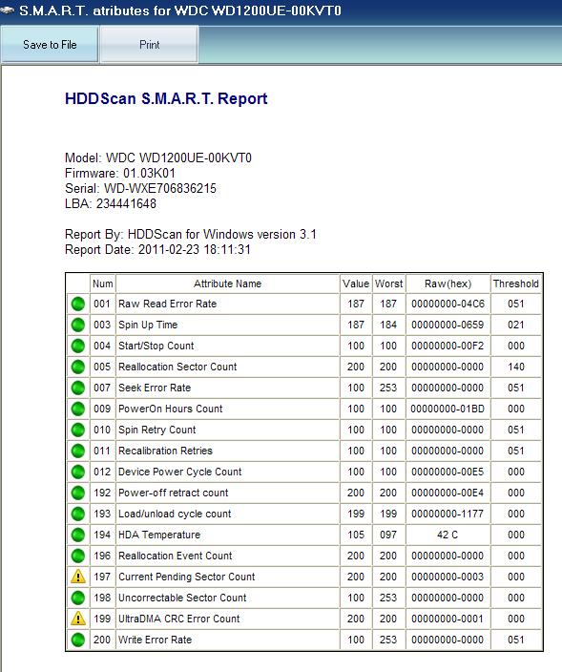Select the Raw(hex) column header

coord(448,283)
